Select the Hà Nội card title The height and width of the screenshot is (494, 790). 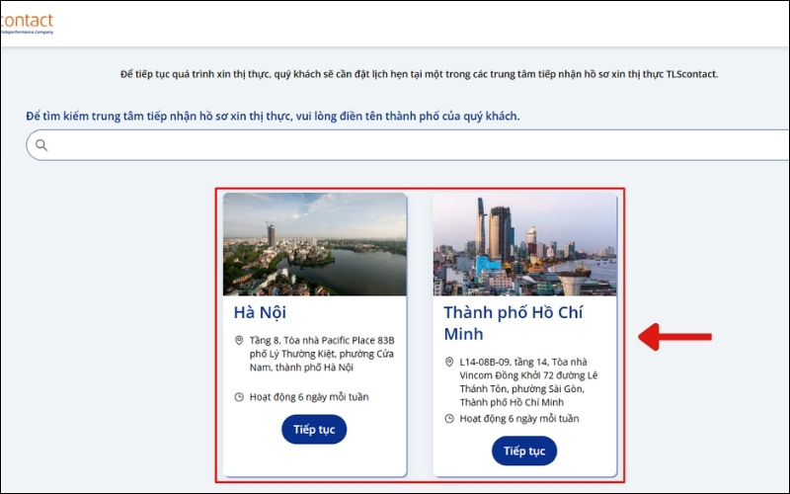click(x=260, y=312)
